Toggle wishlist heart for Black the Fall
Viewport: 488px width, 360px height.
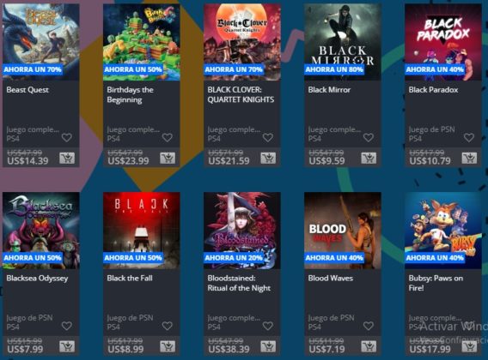click(x=168, y=326)
